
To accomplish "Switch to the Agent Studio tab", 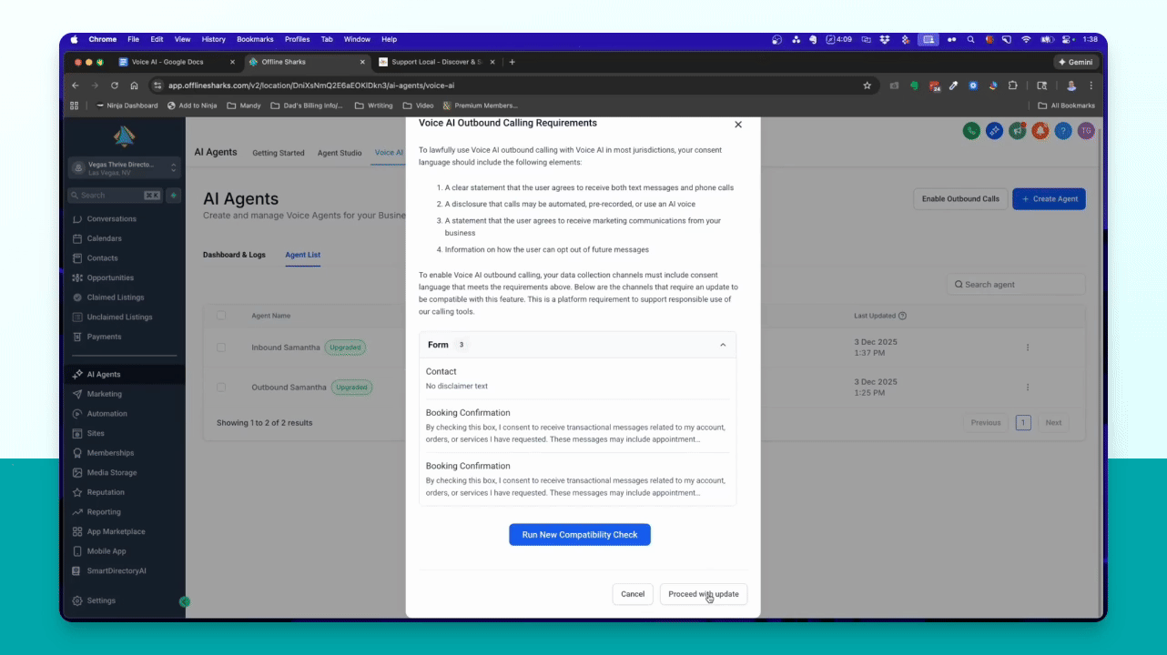I will (x=340, y=153).
